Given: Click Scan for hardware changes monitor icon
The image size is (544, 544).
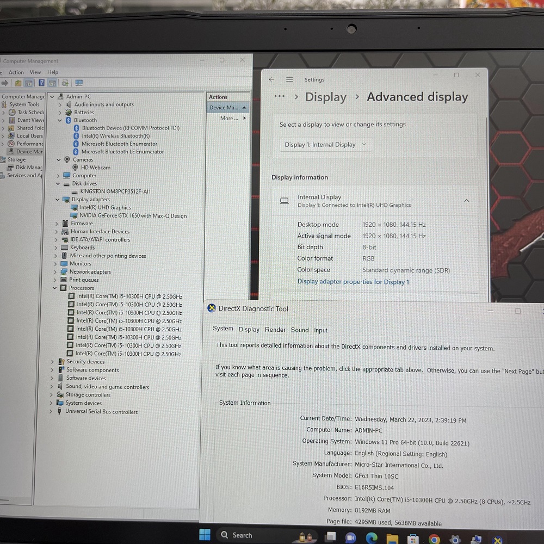Looking at the screenshot, I should pyautogui.click(x=79, y=83).
